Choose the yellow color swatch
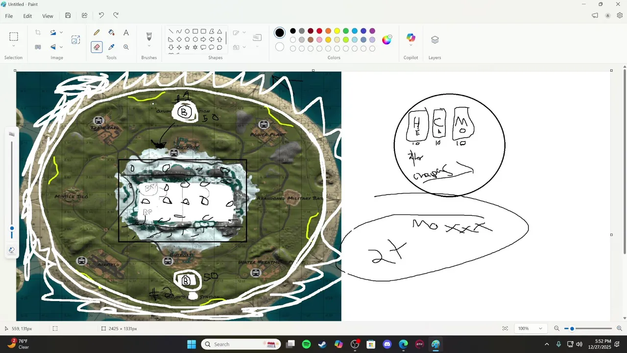The height and width of the screenshot is (353, 627). click(337, 31)
